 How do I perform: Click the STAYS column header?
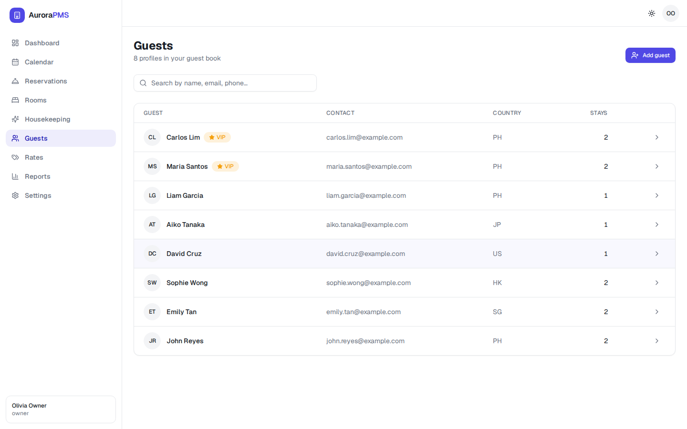pos(598,113)
